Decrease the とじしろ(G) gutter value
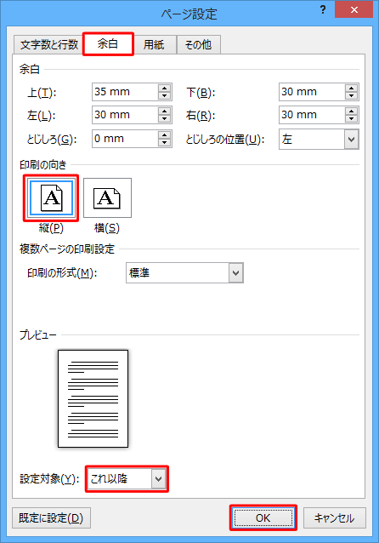The height and width of the screenshot is (543, 379). [x=165, y=143]
